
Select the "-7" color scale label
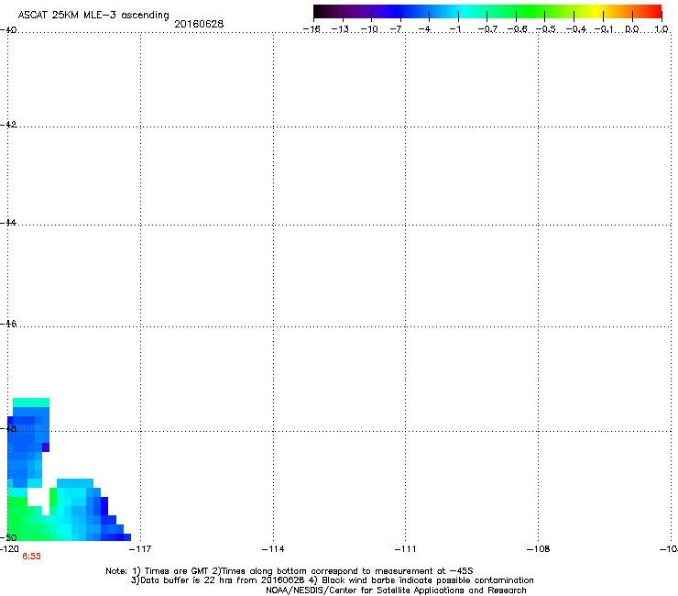[x=396, y=29]
